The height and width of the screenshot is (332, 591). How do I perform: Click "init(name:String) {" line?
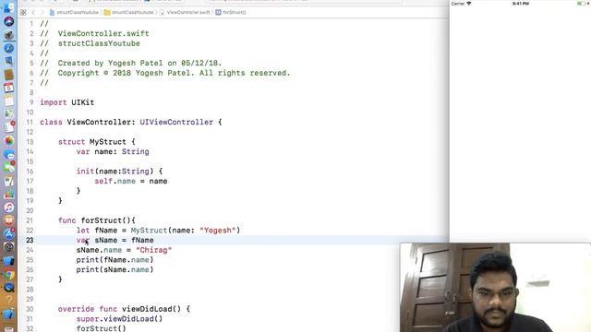[x=119, y=172]
